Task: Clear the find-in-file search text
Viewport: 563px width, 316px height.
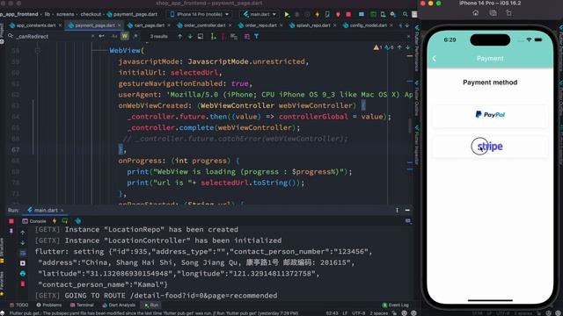Action: click(x=92, y=36)
